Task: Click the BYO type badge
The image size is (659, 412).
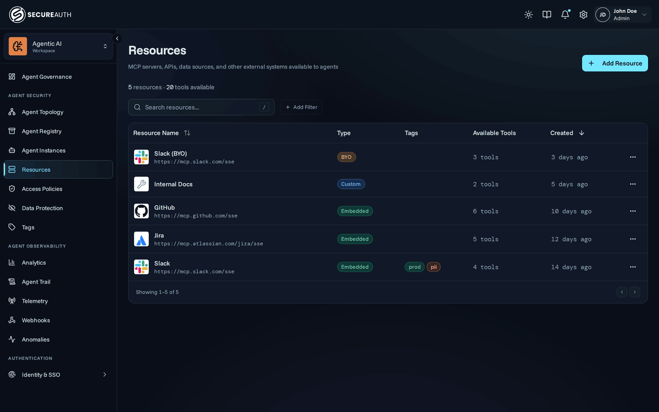Action: tap(346, 157)
